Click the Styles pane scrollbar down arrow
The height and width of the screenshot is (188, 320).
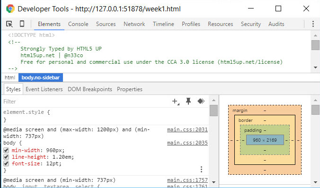[213, 182]
